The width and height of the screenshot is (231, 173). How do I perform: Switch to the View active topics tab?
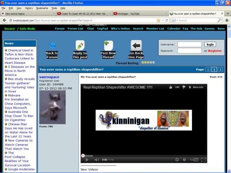pos(28,14)
